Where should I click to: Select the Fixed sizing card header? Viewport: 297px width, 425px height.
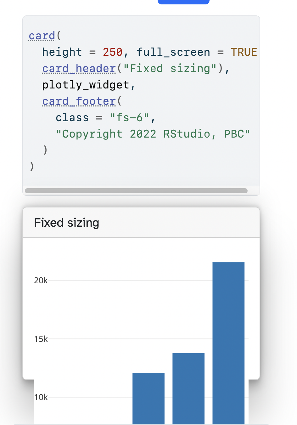point(66,223)
